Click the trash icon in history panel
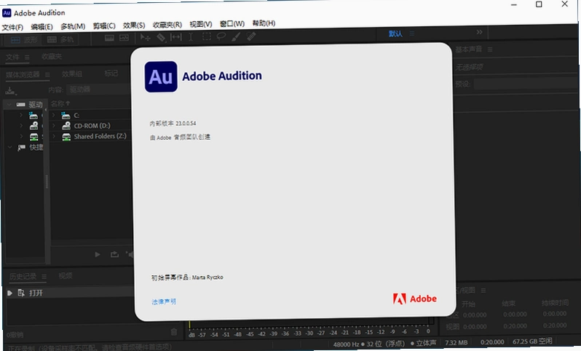581x351 pixels. pyautogui.click(x=174, y=332)
